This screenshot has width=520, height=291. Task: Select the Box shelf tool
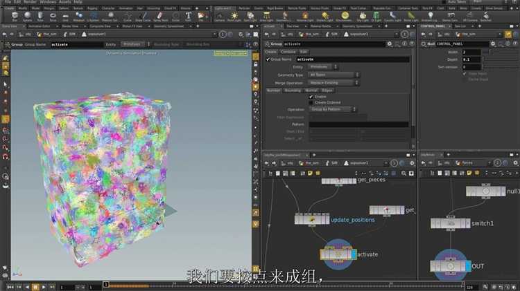tap(15, 17)
